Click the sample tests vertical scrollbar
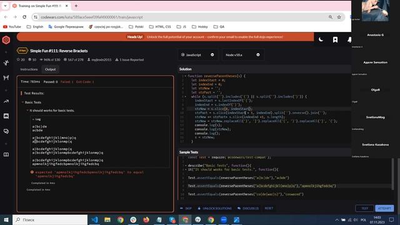Image resolution: width=400 pixels, height=225 pixels. [x=392, y=174]
